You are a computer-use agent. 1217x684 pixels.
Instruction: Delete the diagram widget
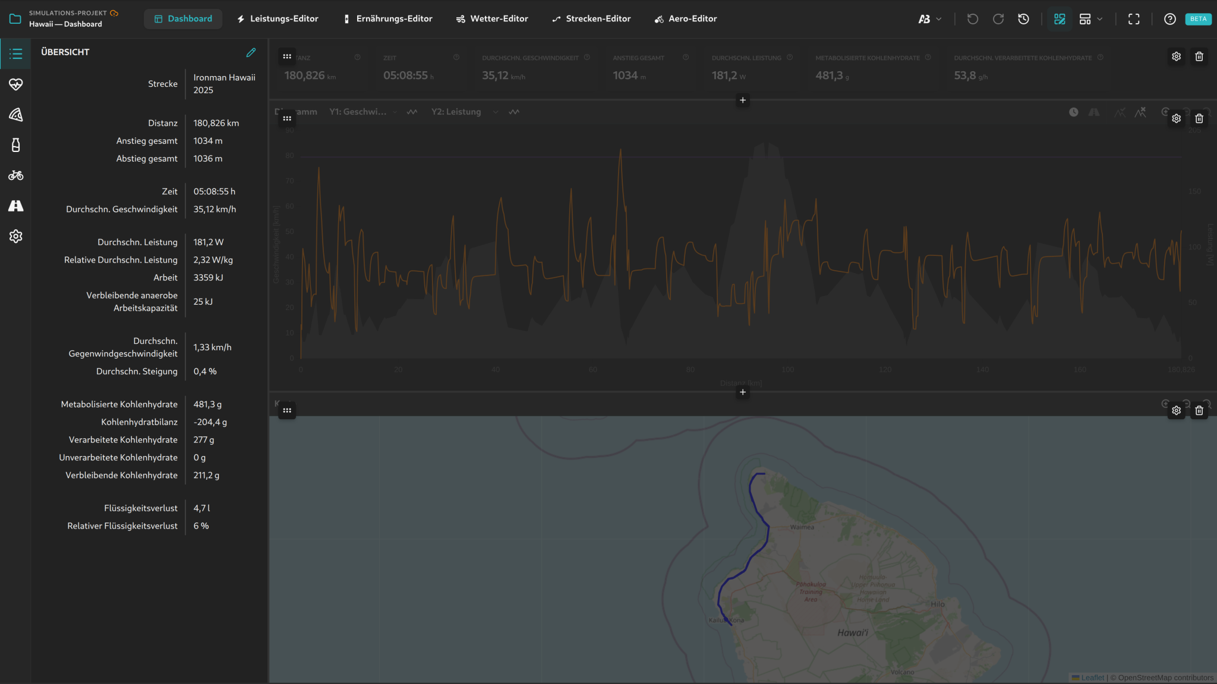click(x=1199, y=118)
